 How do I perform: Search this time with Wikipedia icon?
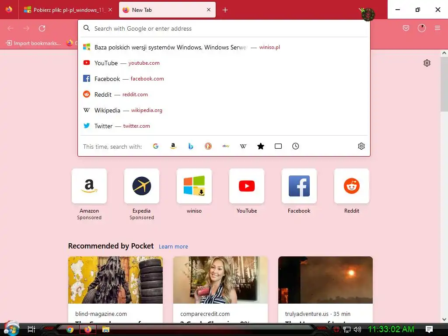point(243,146)
